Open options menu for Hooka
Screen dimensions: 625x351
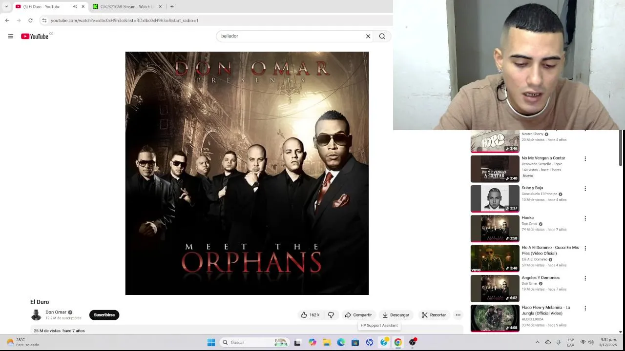[585, 218]
